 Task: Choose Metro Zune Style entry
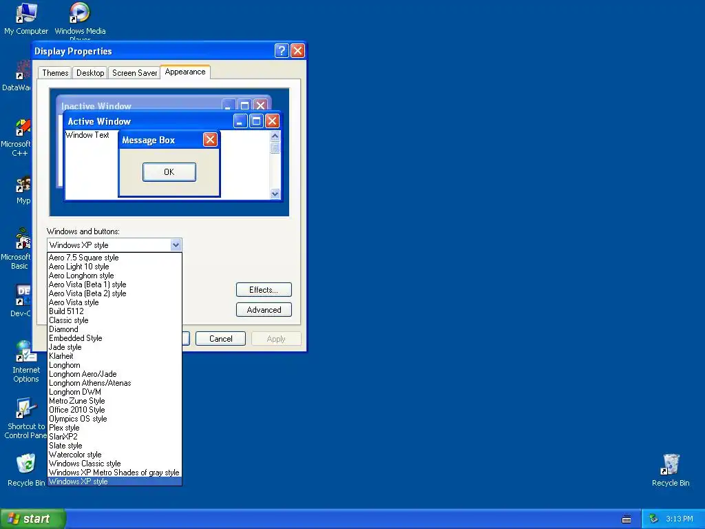click(x=115, y=401)
